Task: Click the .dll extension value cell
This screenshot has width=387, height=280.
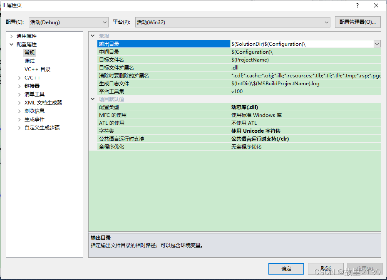Action: 305,67
